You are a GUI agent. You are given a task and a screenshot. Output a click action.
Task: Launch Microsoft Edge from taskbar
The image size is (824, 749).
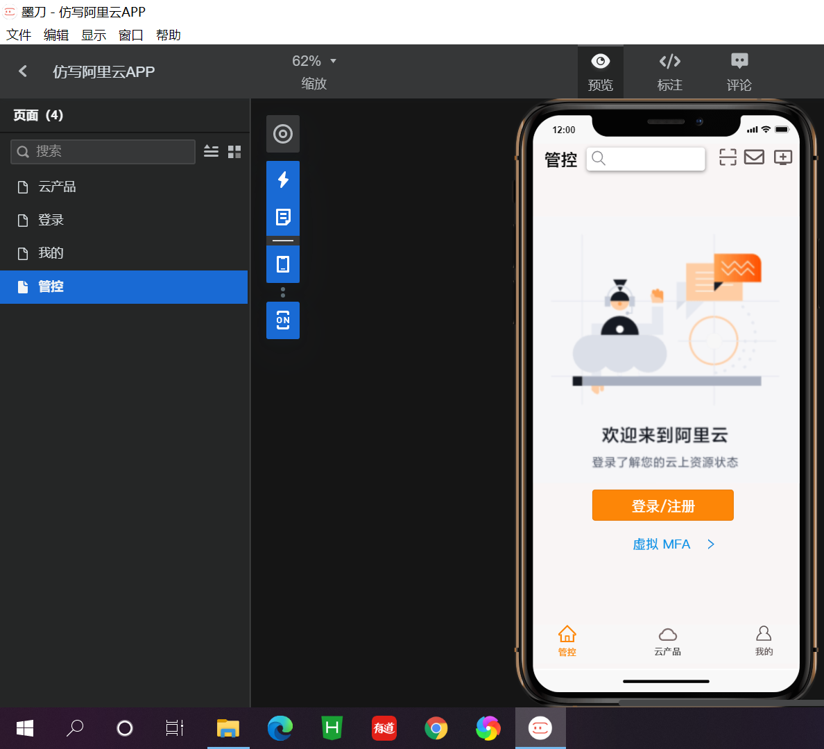(280, 728)
